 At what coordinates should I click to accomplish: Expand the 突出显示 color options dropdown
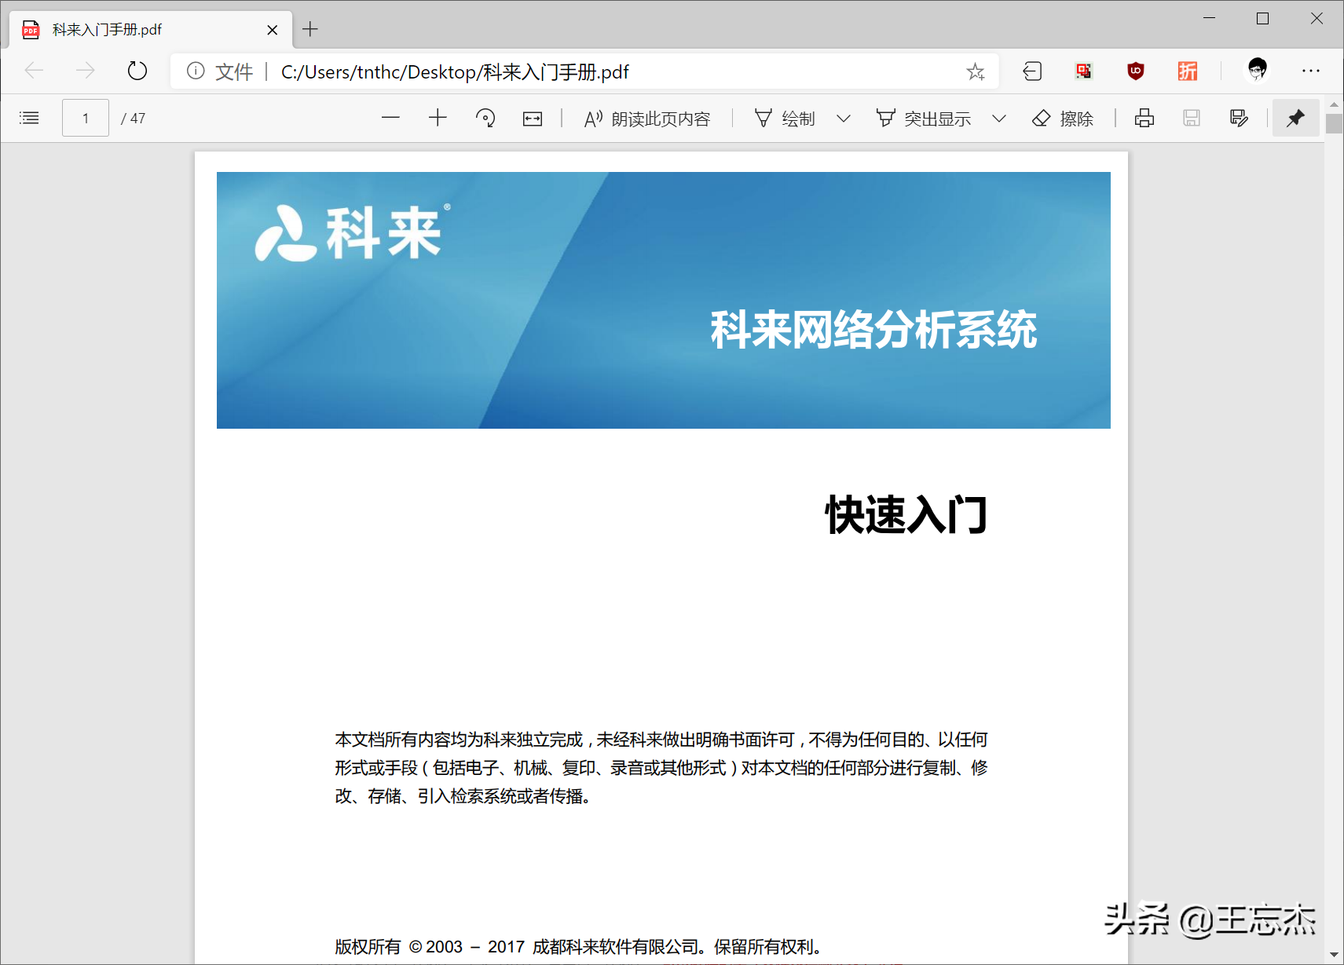[999, 119]
